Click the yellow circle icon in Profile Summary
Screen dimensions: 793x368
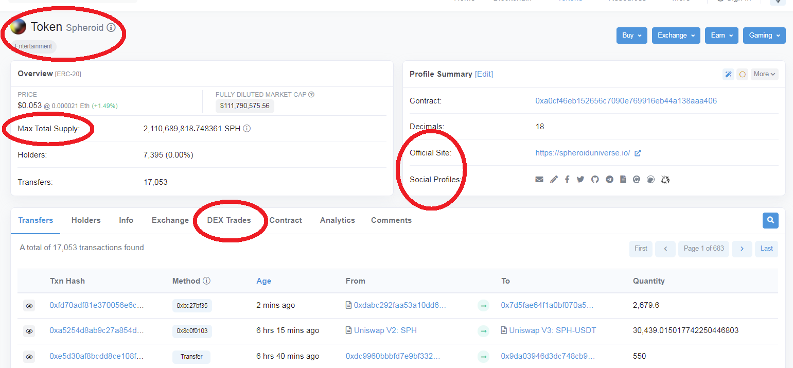[742, 74]
